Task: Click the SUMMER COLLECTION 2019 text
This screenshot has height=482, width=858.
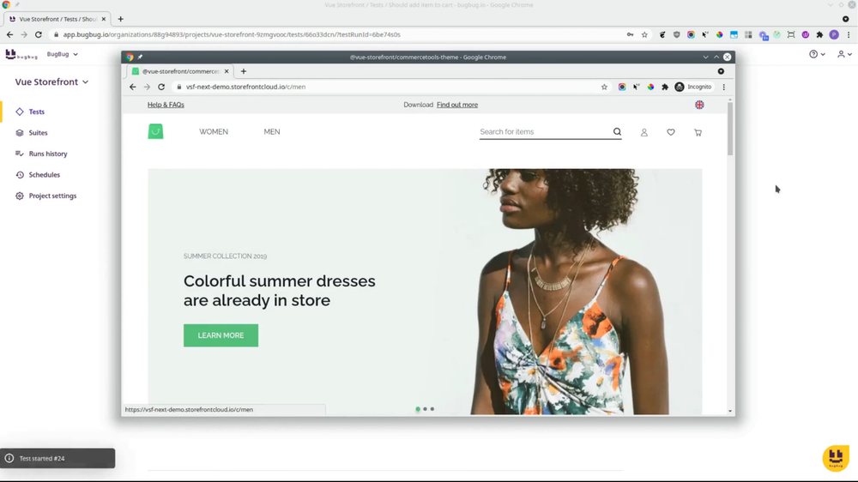Action: tap(225, 256)
